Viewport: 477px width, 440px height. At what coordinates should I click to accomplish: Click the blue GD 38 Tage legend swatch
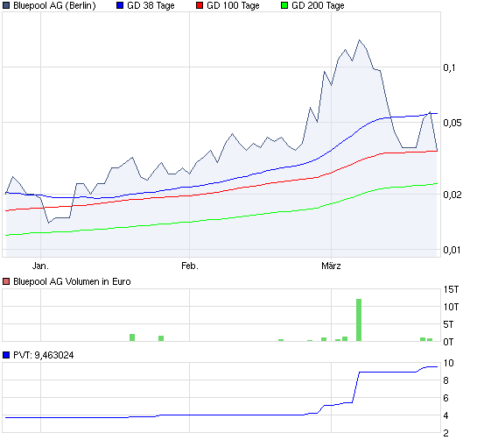click(120, 5)
